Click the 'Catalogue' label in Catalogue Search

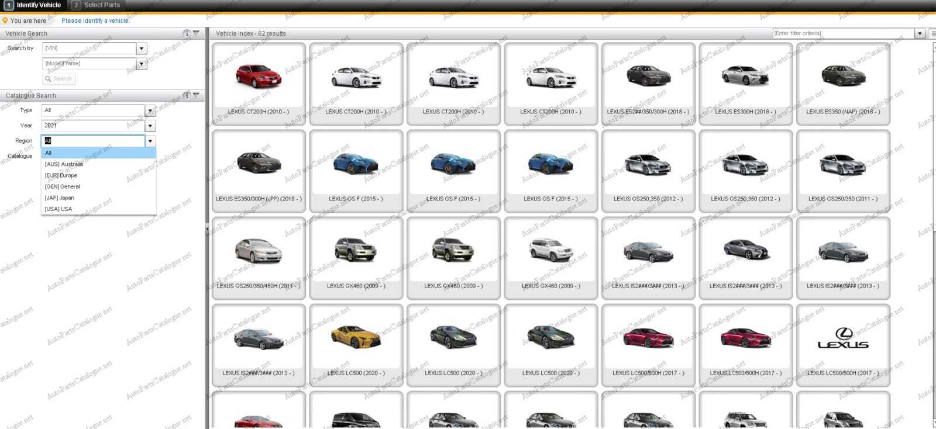[20, 156]
